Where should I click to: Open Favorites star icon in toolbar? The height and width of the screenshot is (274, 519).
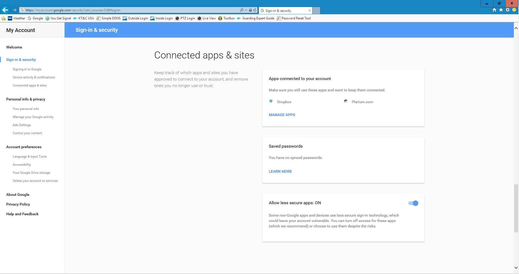tap(501, 10)
